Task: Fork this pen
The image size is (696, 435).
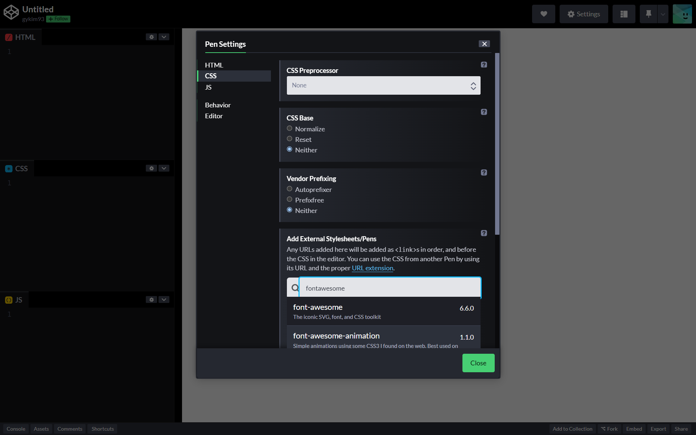Action: (609, 429)
